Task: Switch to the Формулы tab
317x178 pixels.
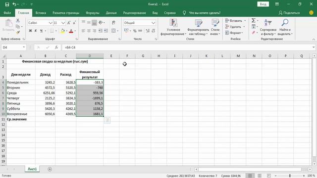Action: coord(93,13)
